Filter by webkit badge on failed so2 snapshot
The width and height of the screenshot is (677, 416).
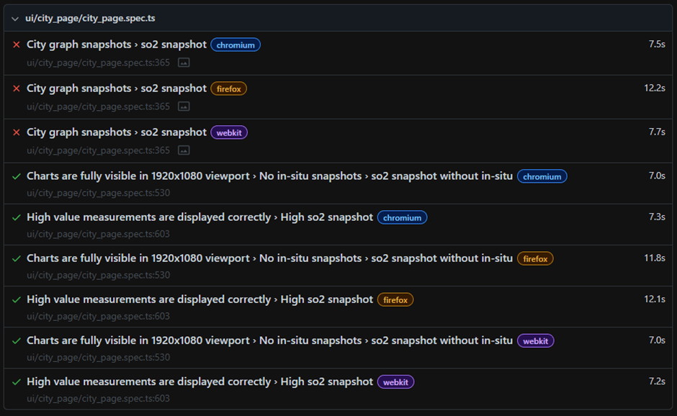pyautogui.click(x=229, y=132)
